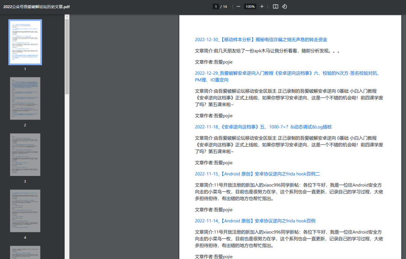
Task: Edit the current page number field
Action: pyautogui.click(x=216, y=6)
